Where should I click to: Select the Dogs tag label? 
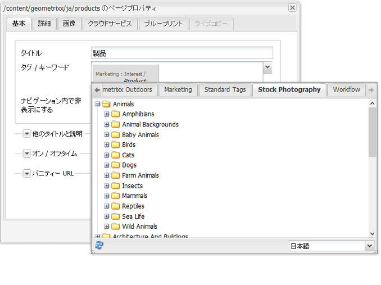click(129, 165)
